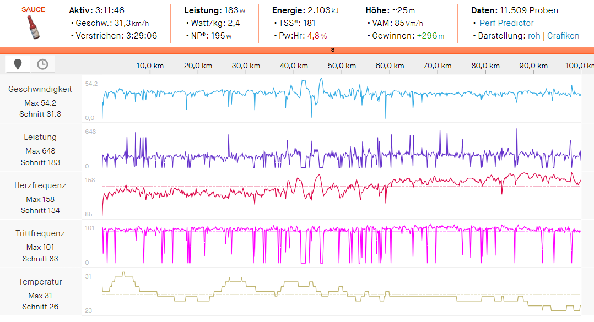Click the Herzfrequenz chart label

(40, 186)
